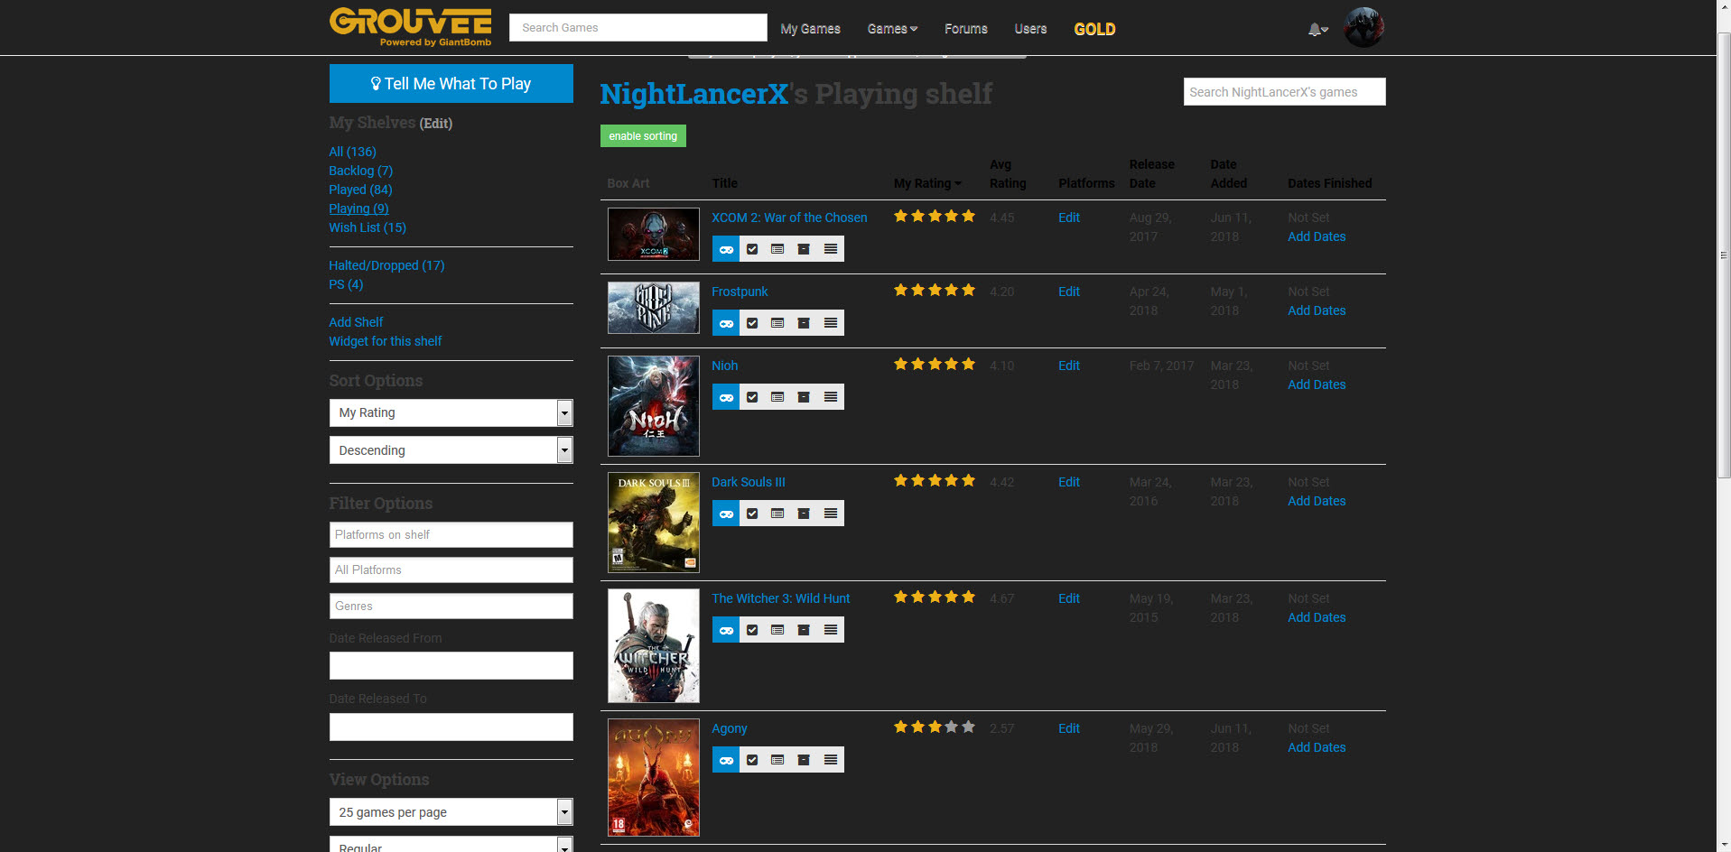This screenshot has height=852, width=1731.
Task: Open the All Platforms filter
Action: pyautogui.click(x=451, y=570)
